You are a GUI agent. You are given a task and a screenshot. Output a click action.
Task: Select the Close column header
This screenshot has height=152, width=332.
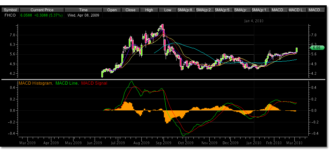click(130, 10)
